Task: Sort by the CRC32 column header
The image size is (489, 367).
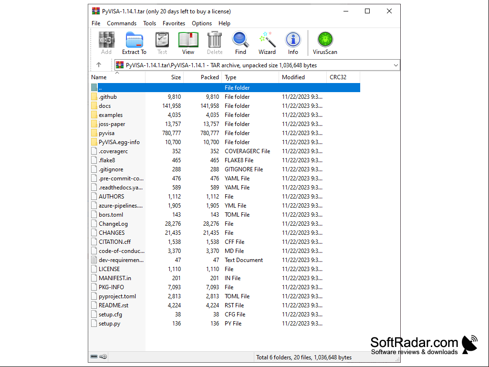Action: (x=343, y=77)
